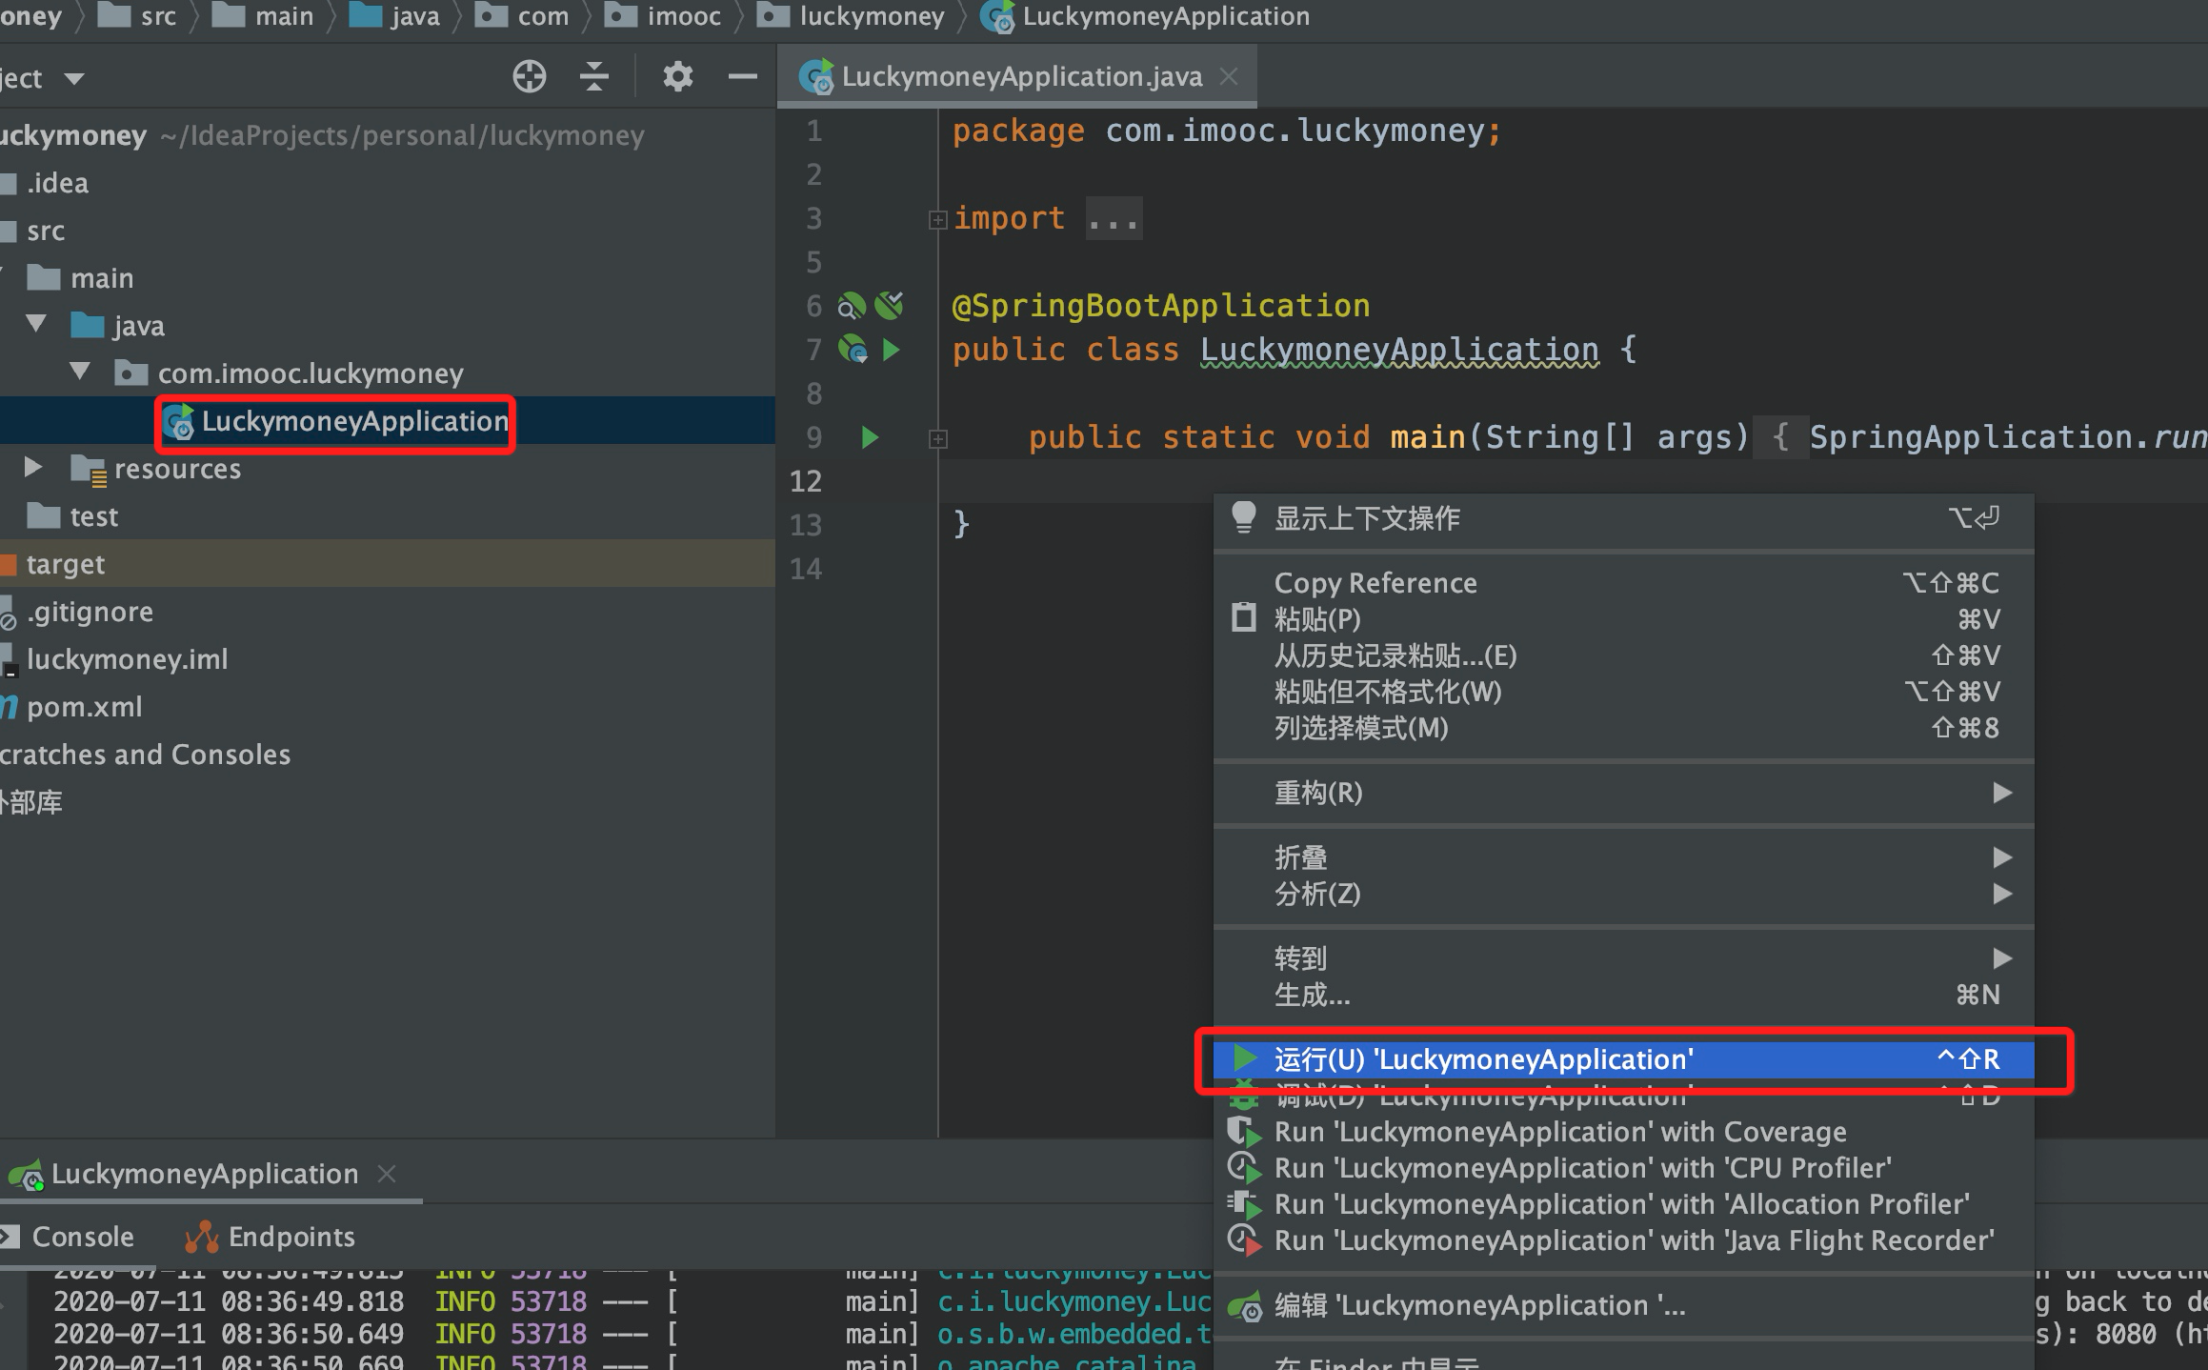This screenshot has height=1370, width=2208.
Task: Select pom.xml file
Action: click(84, 707)
